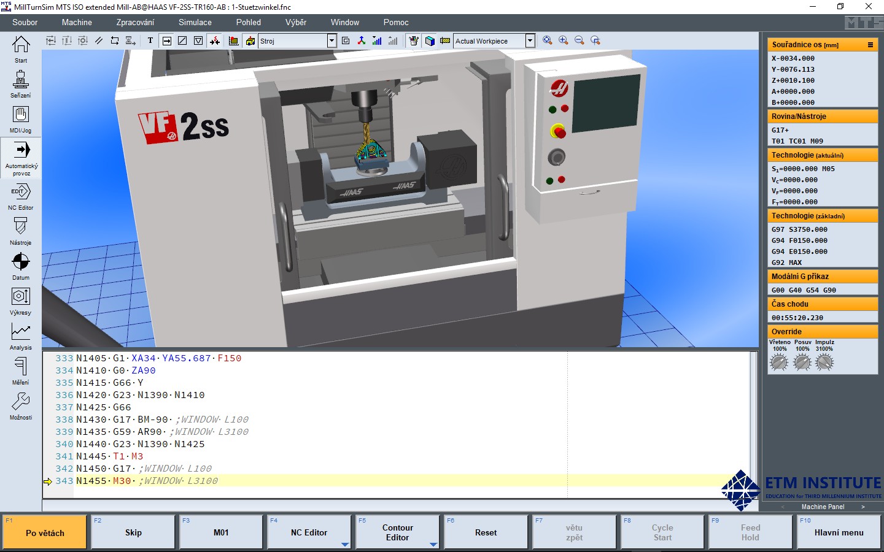Open the Stroj view dropdown
The height and width of the screenshot is (552, 884).
[331, 41]
